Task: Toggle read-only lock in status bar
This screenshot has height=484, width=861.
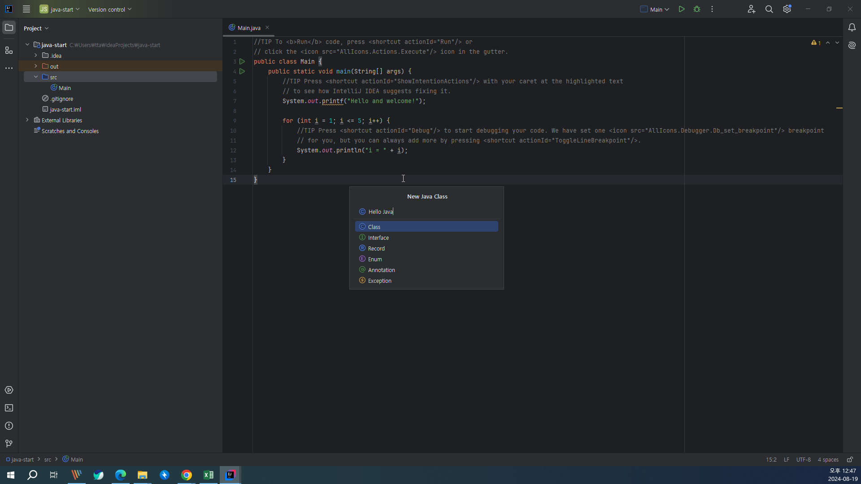Action: pyautogui.click(x=850, y=459)
